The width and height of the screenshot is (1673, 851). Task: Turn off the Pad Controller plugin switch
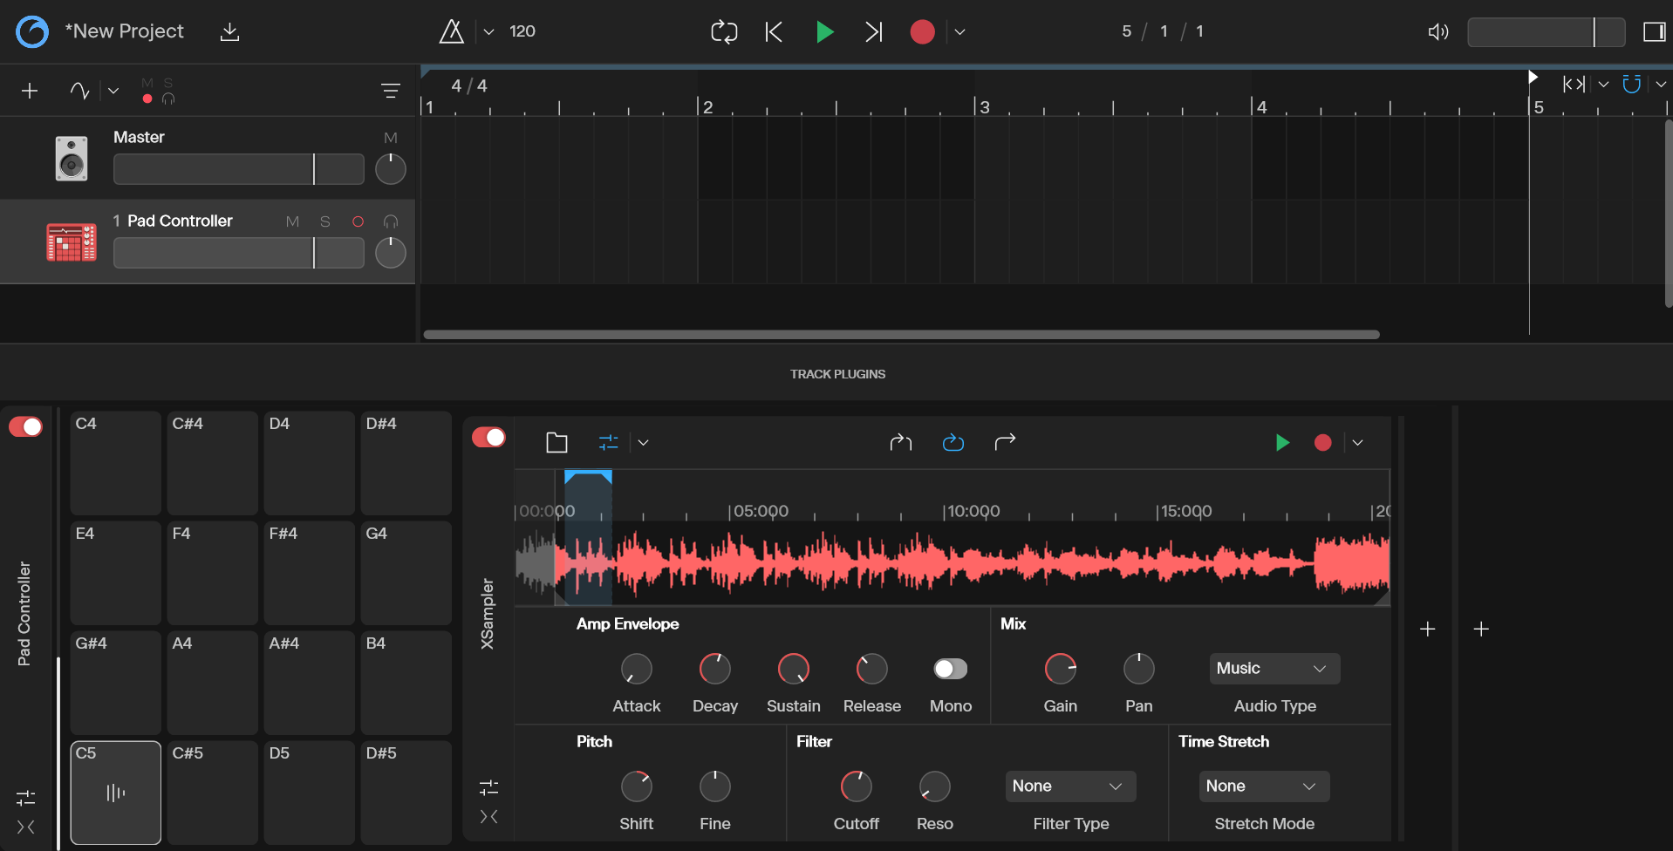[x=25, y=426]
